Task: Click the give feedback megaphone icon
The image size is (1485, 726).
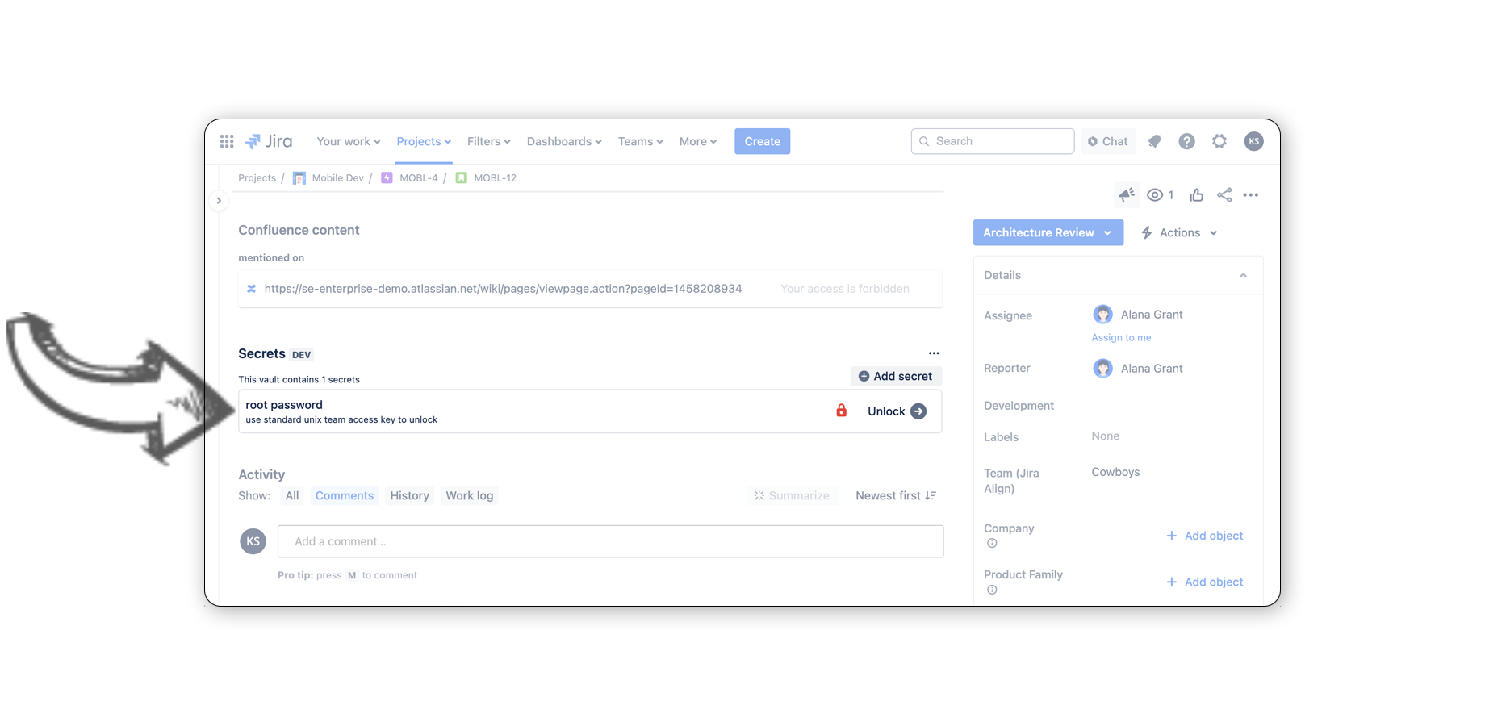Action: 1127,194
